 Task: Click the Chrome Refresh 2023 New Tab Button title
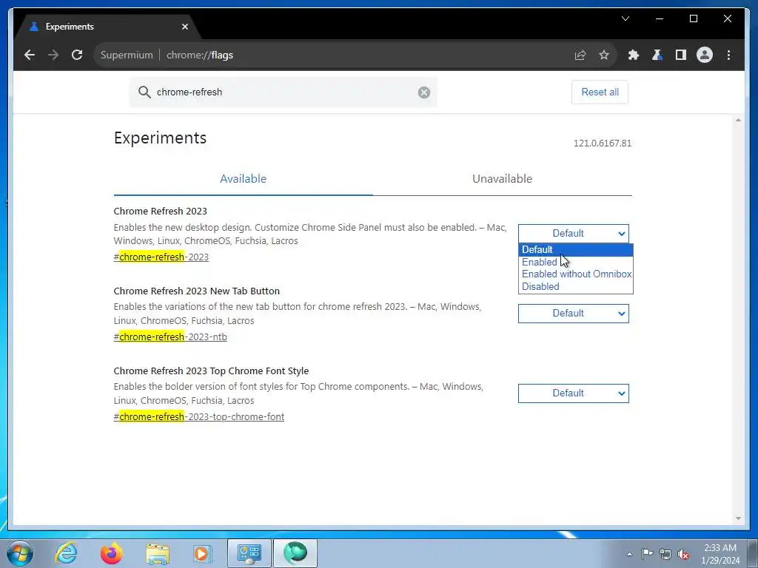click(197, 291)
